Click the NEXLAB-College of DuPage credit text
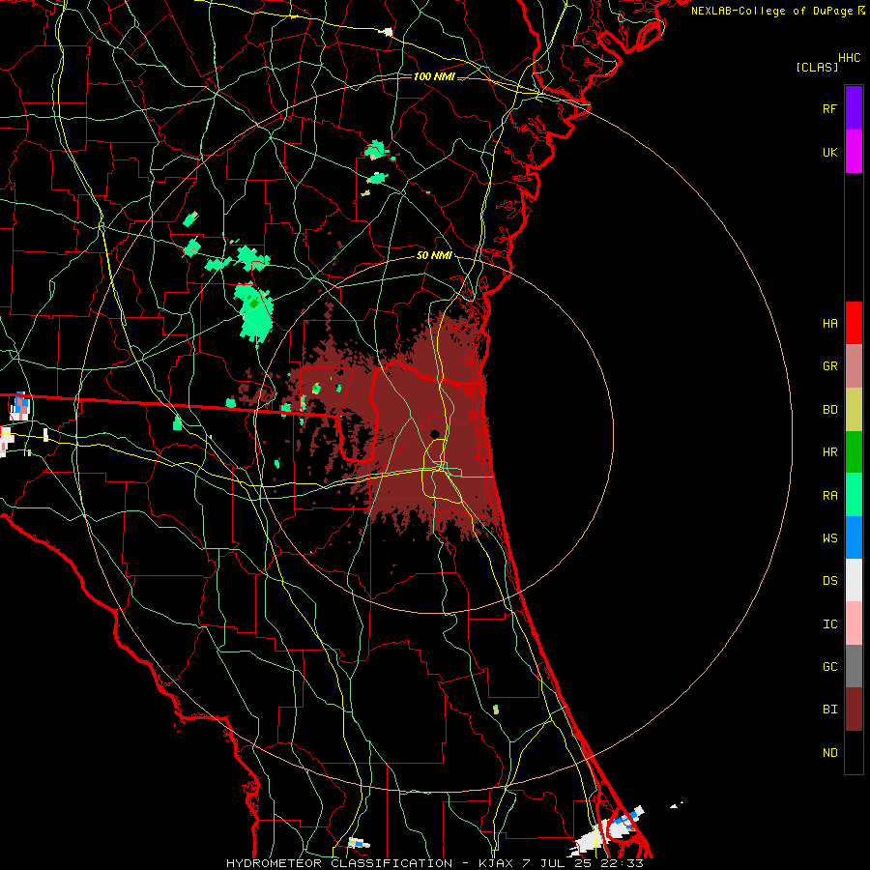The image size is (870, 870). (772, 11)
